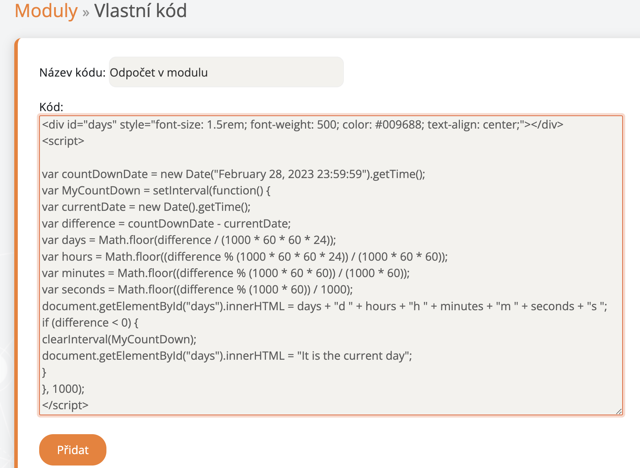Place cursor on the countDownDate line
The image size is (640, 468).
(233, 174)
